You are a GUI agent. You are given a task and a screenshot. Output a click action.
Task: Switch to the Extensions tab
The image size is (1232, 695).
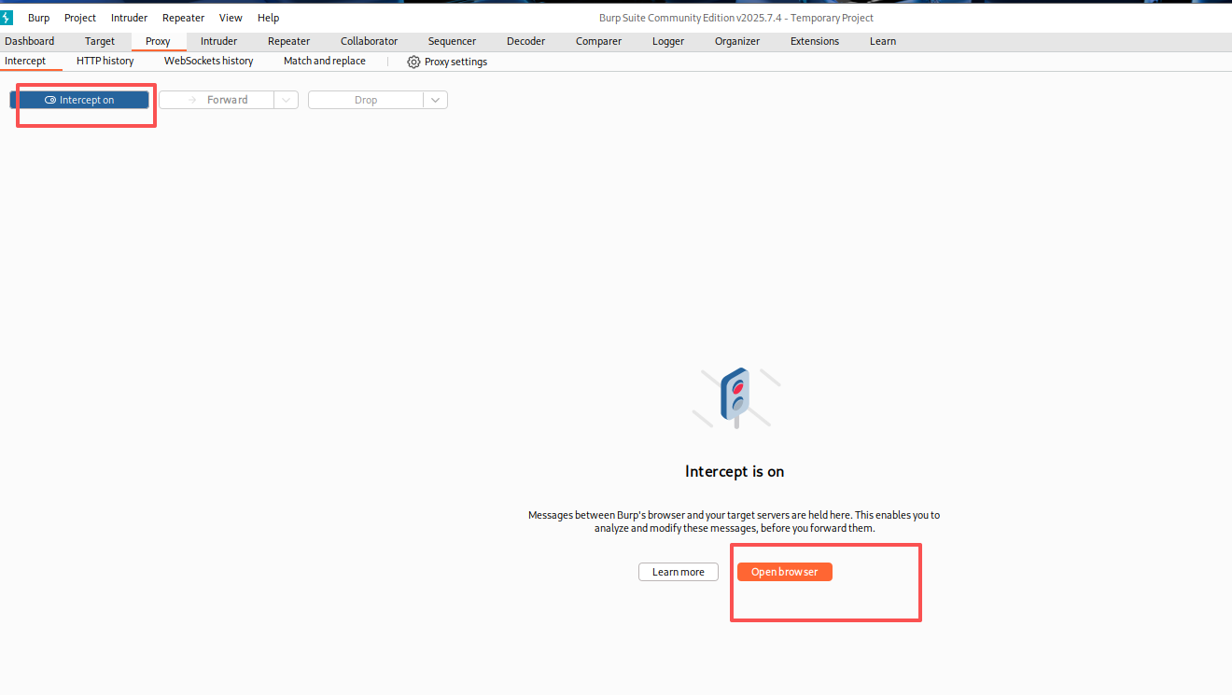[815, 41]
